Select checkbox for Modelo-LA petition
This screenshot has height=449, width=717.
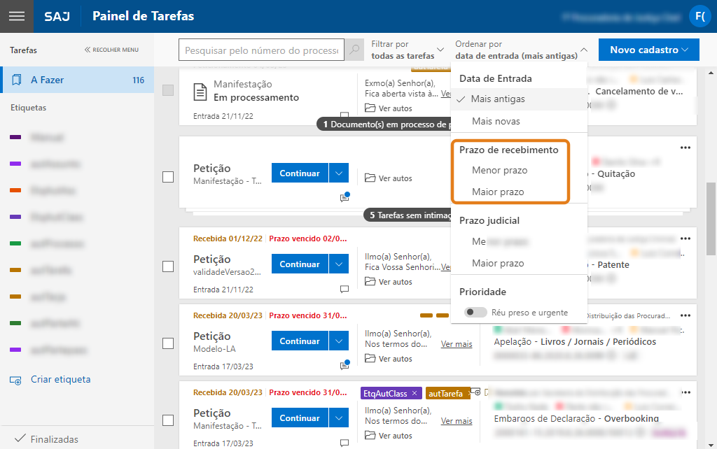point(168,343)
